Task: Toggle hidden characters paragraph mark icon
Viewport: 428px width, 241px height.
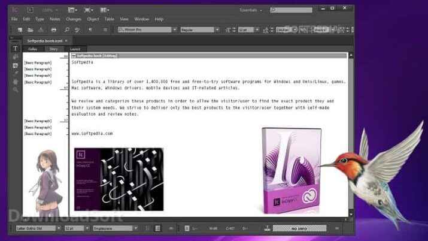Action: pos(90,29)
